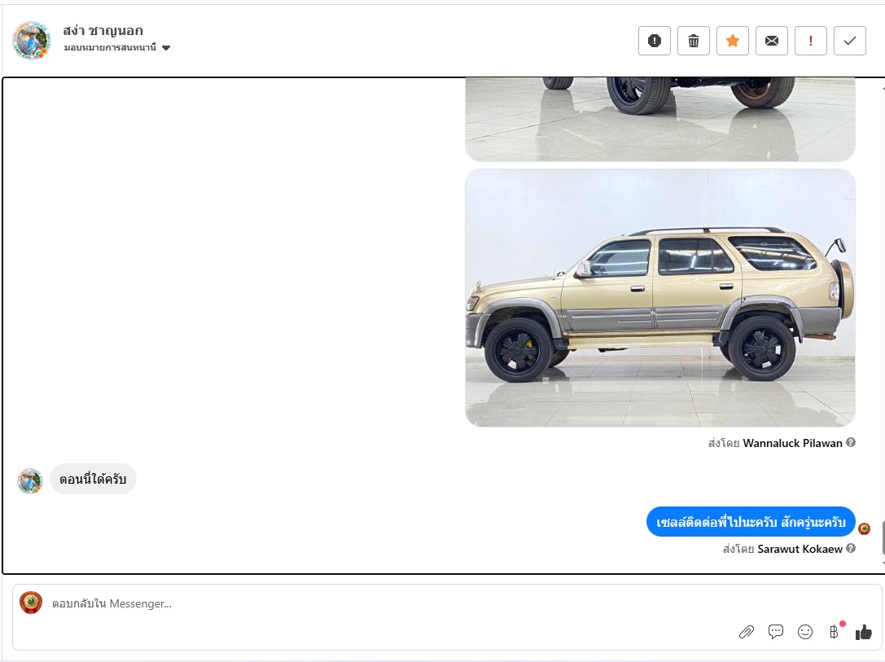This screenshot has height=662, width=885.
Task: Open the baht payment request icon
Action: (835, 632)
